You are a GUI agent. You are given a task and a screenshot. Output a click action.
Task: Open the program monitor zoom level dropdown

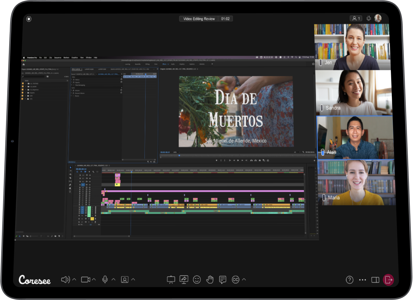coord(176,152)
